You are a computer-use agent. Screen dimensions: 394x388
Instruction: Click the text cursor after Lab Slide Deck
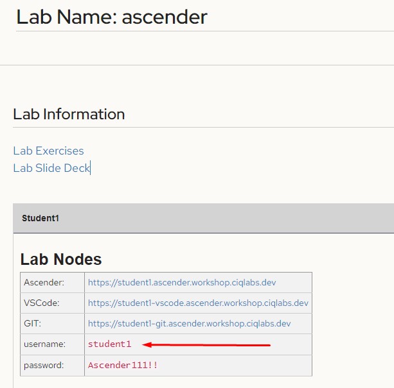pos(91,168)
